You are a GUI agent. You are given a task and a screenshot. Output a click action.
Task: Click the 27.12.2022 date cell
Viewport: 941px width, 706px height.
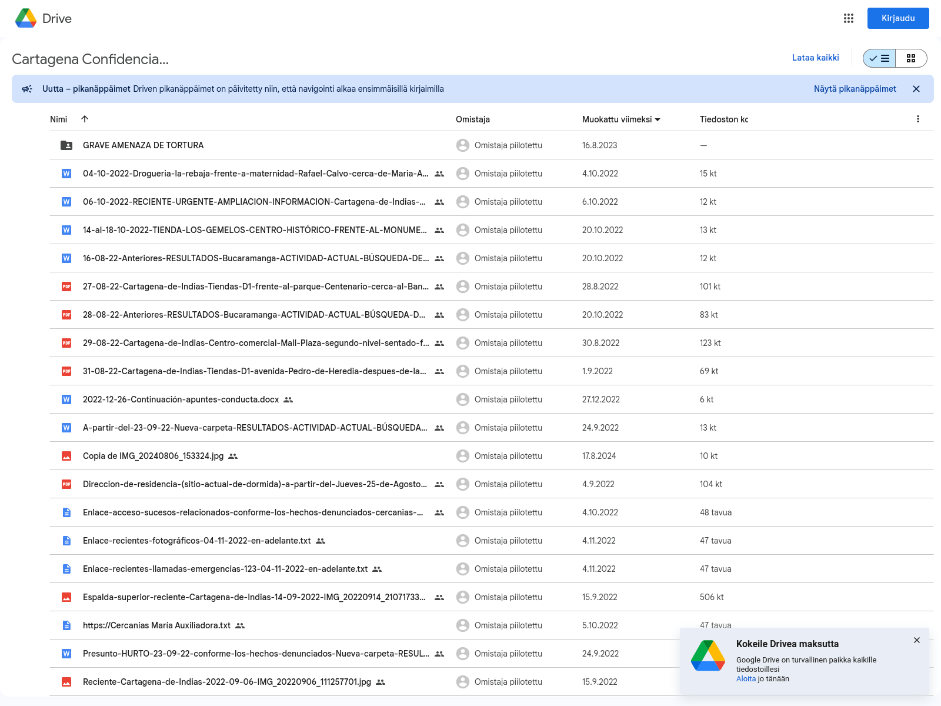(x=601, y=399)
